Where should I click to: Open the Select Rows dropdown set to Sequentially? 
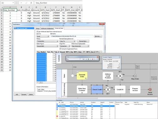pos(47,46)
